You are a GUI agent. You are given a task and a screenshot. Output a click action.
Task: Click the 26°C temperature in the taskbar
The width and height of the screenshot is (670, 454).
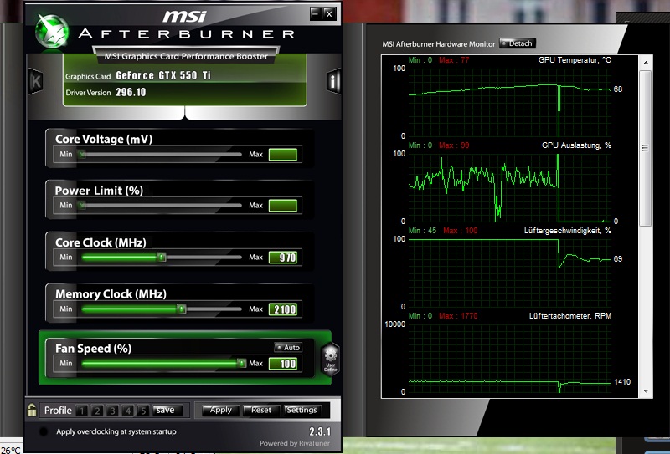10,450
